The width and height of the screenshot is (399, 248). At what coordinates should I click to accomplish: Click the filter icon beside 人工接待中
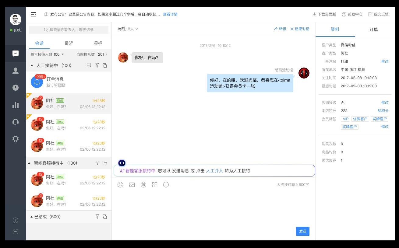click(x=97, y=65)
